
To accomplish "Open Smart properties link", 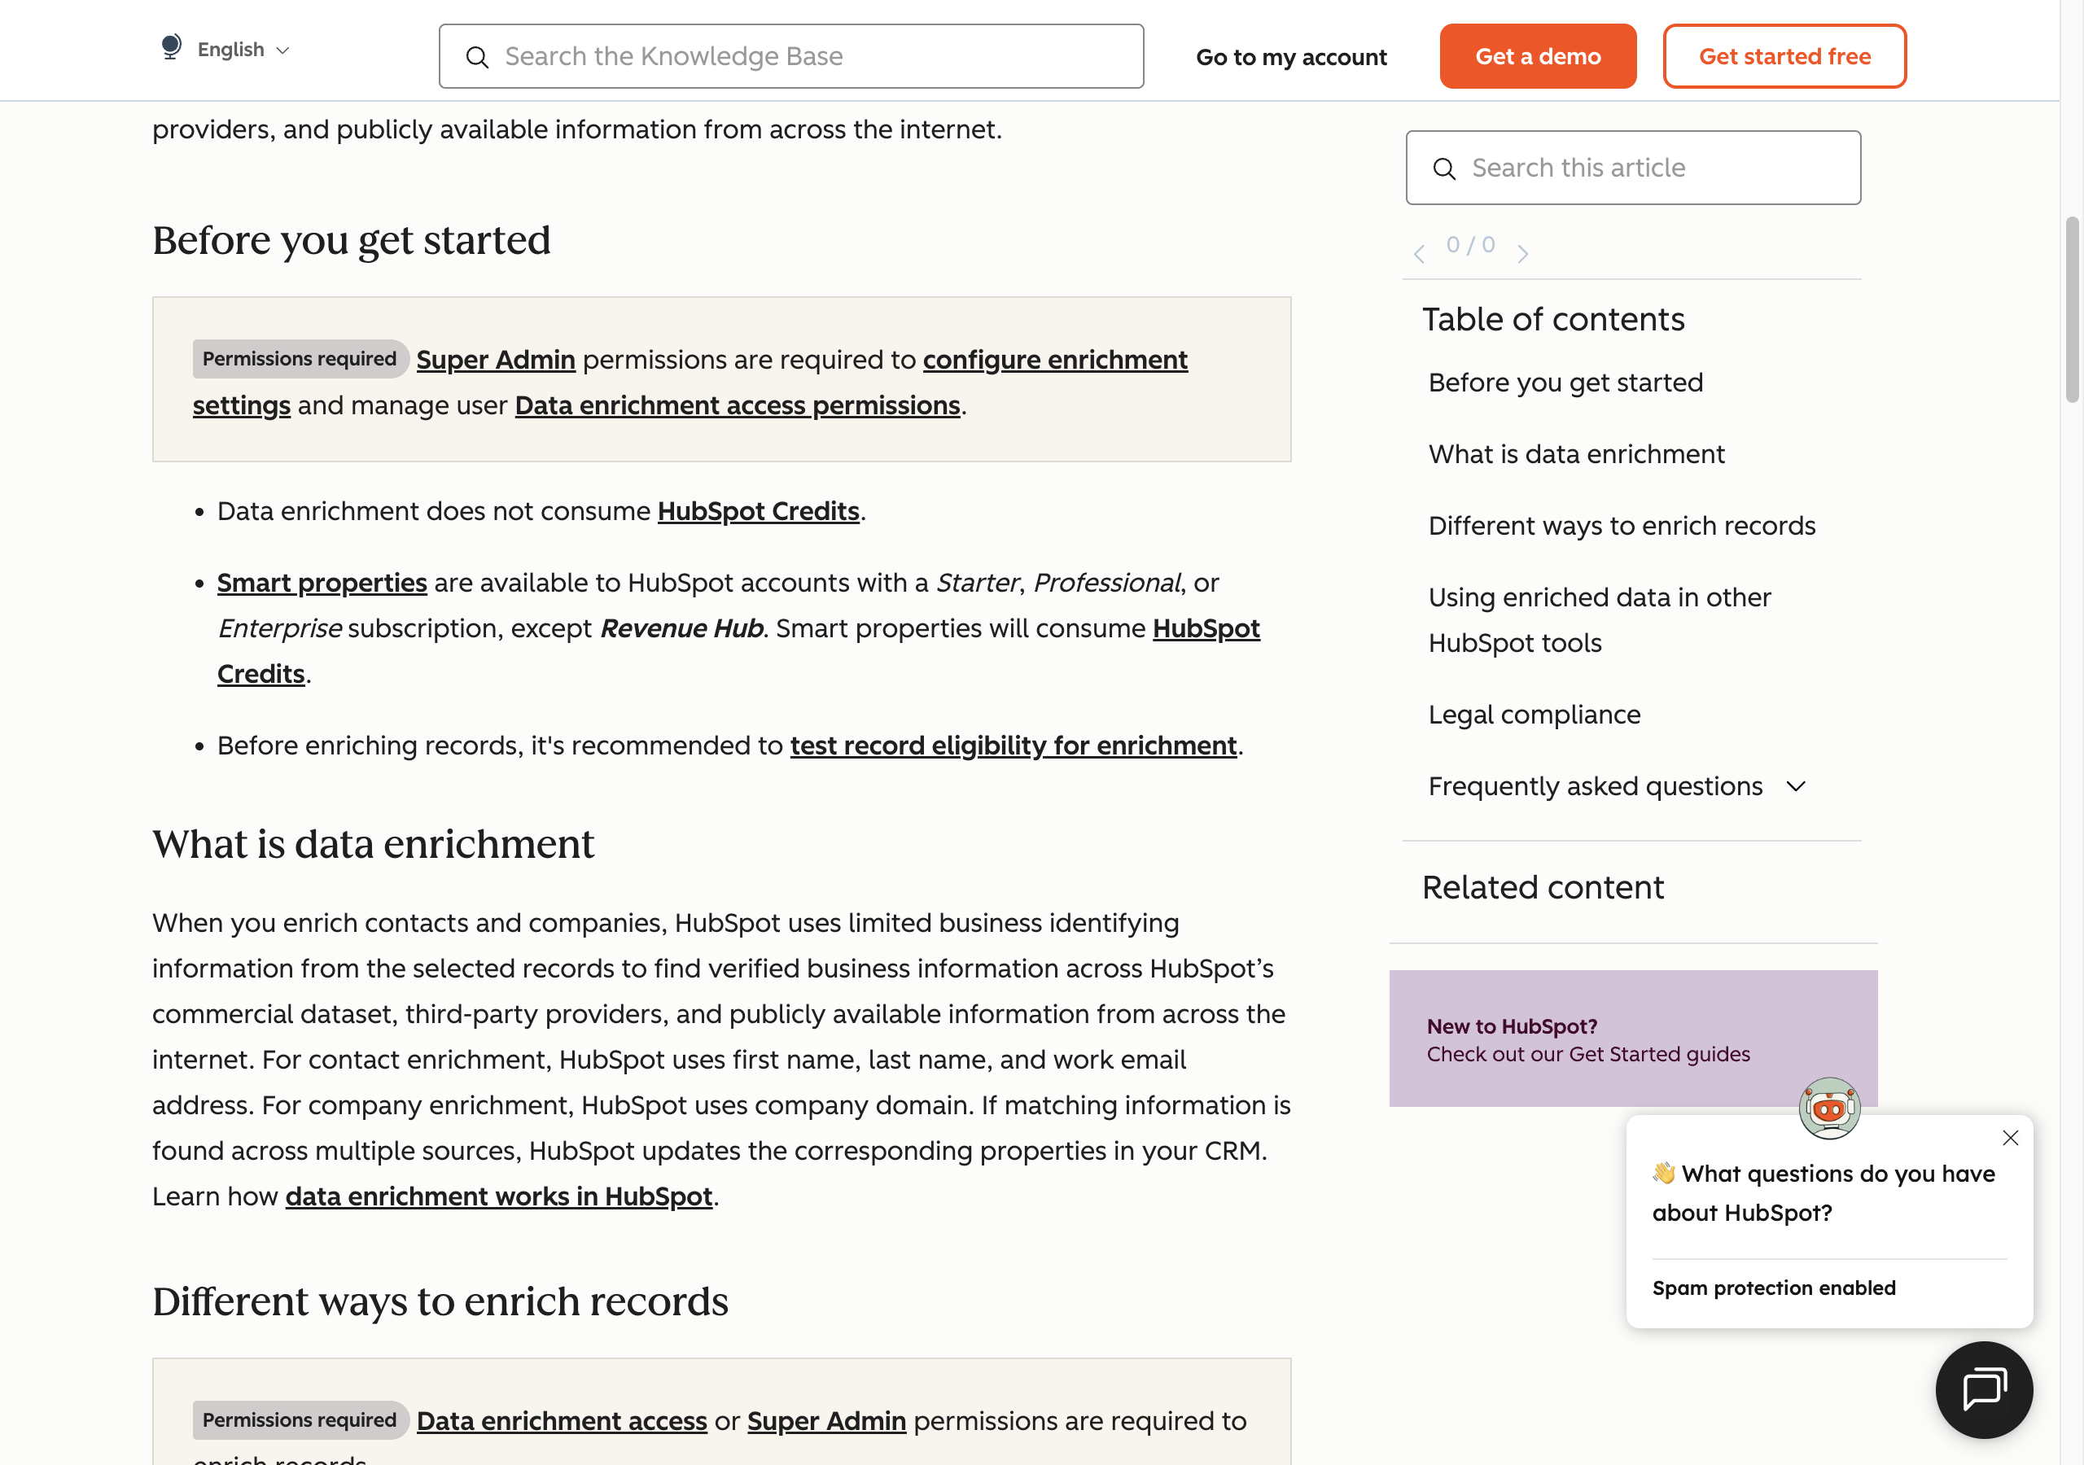I will pos(322,583).
